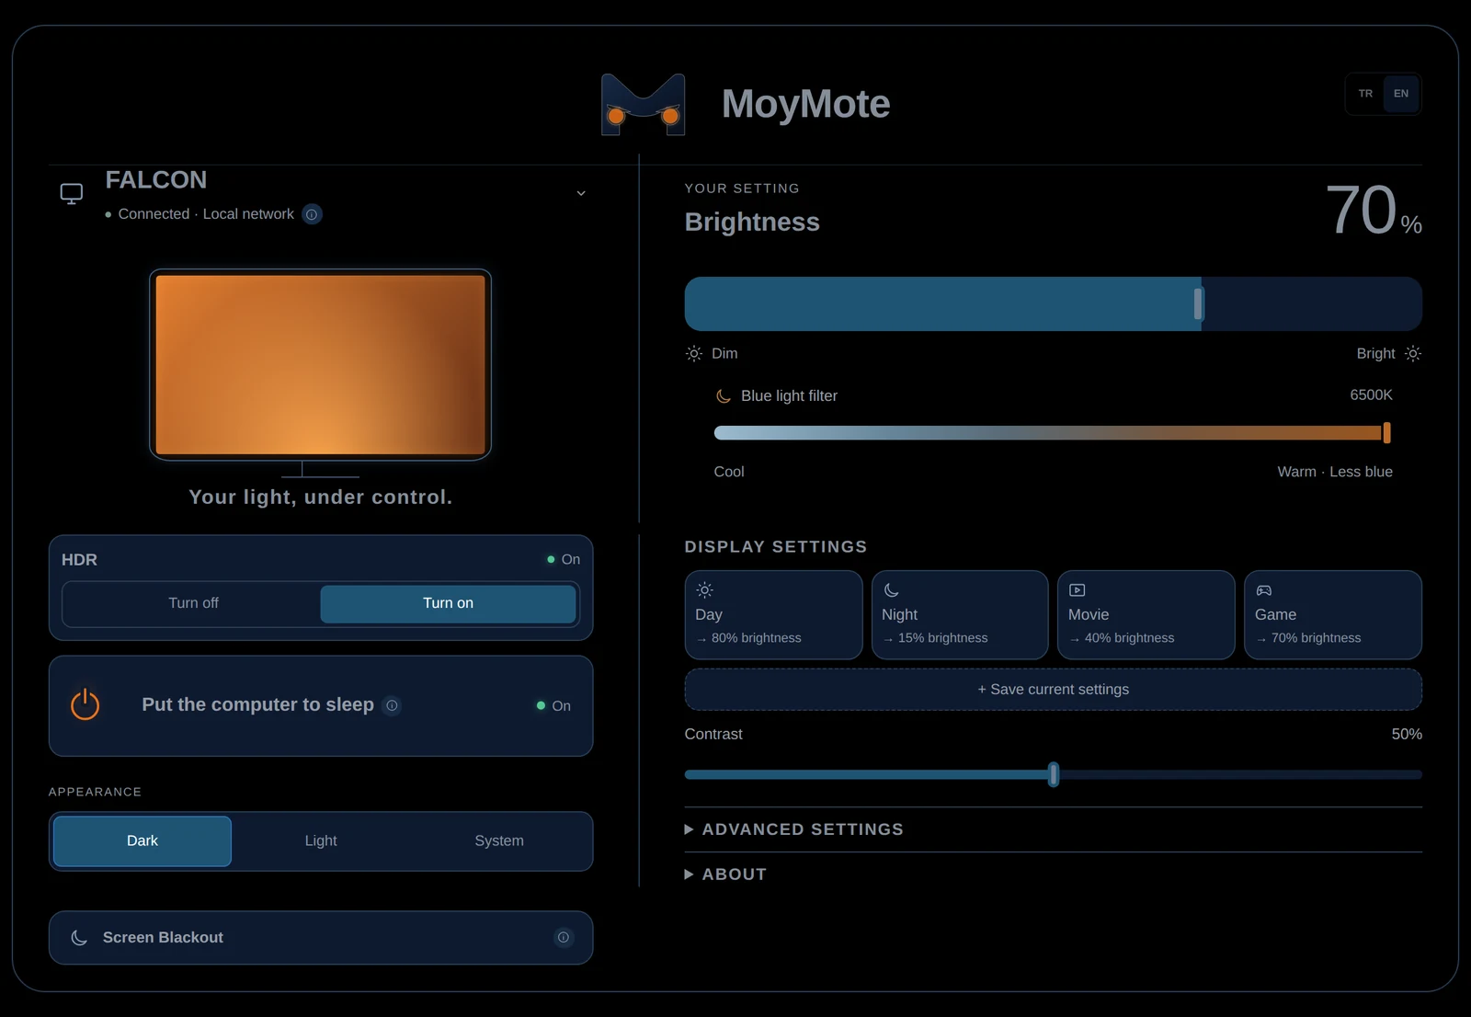The width and height of the screenshot is (1471, 1017).
Task: Click the FALCON device name
Action: [156, 180]
